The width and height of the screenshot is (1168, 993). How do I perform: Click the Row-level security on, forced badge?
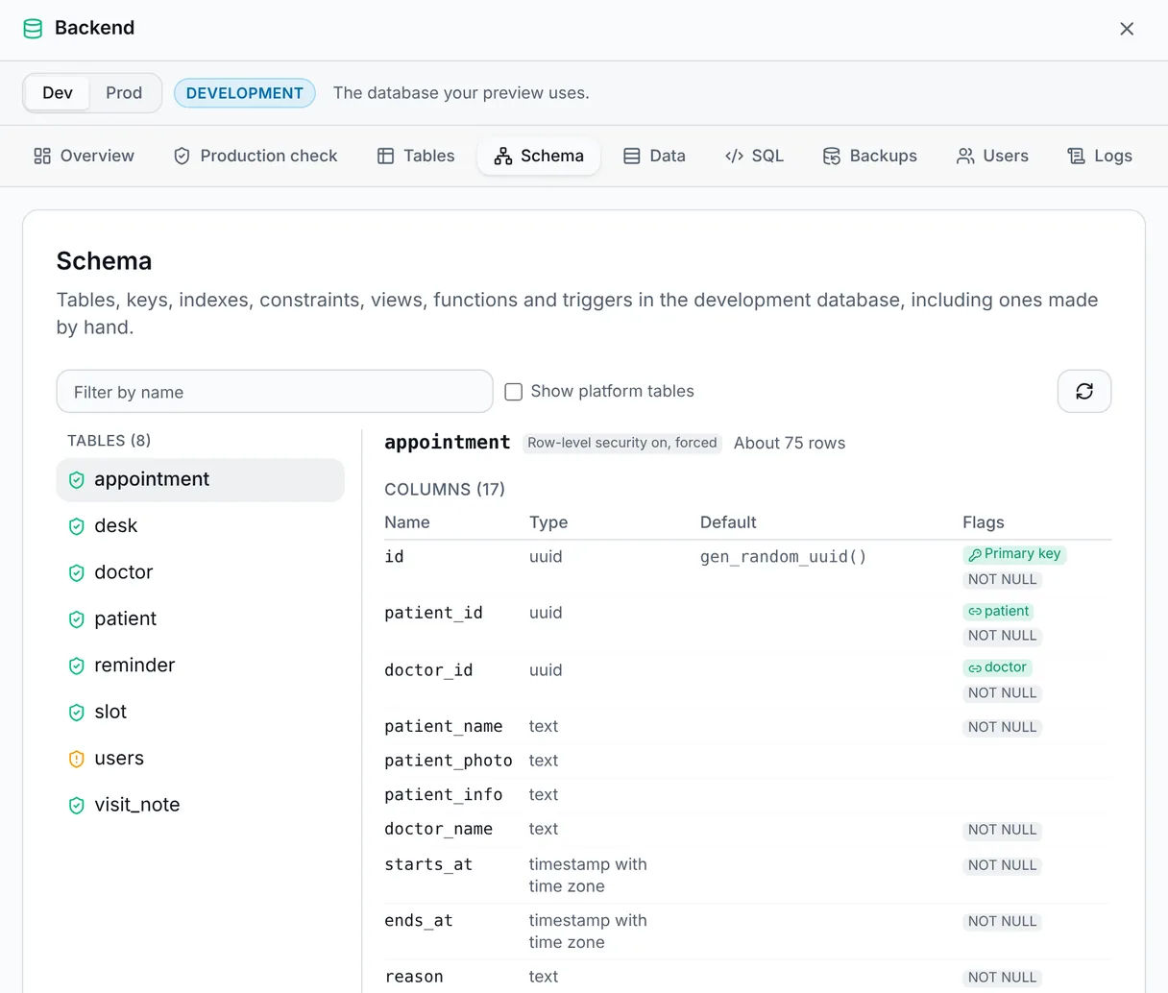622,443
